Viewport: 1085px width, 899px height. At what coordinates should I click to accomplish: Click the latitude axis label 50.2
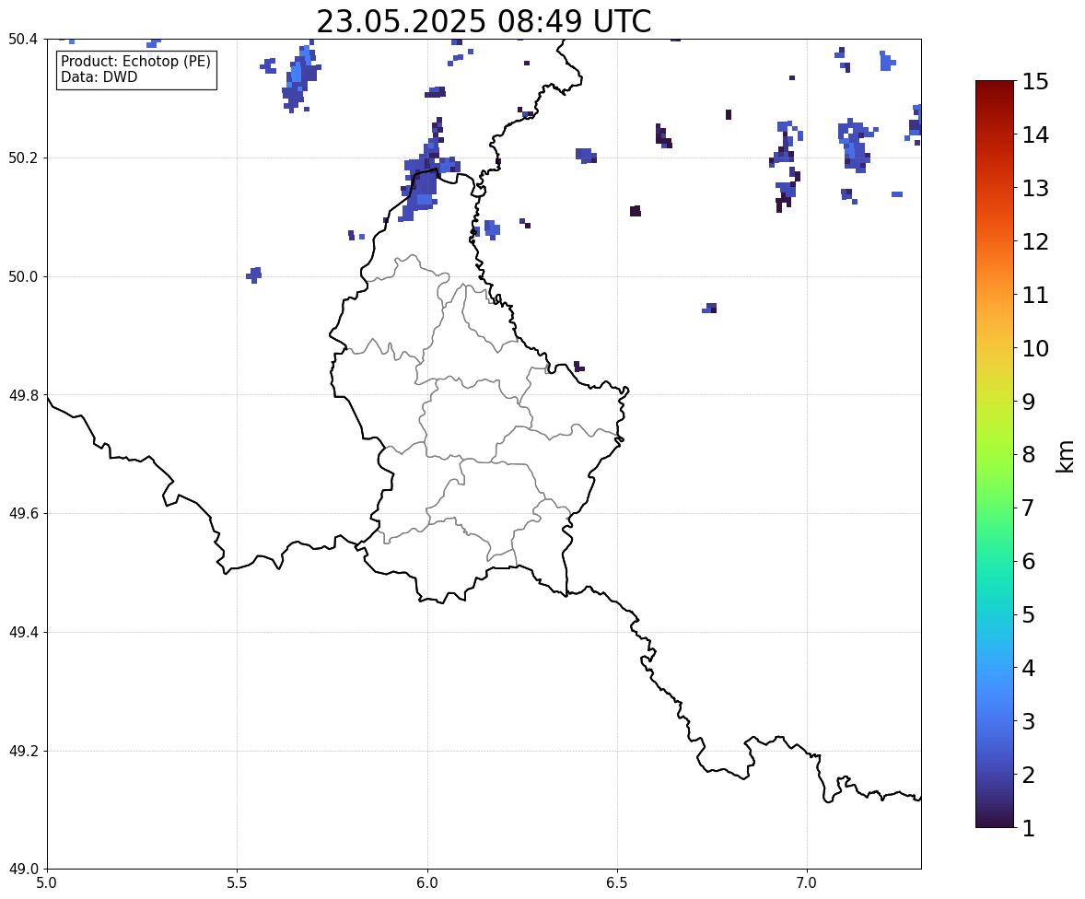23,158
